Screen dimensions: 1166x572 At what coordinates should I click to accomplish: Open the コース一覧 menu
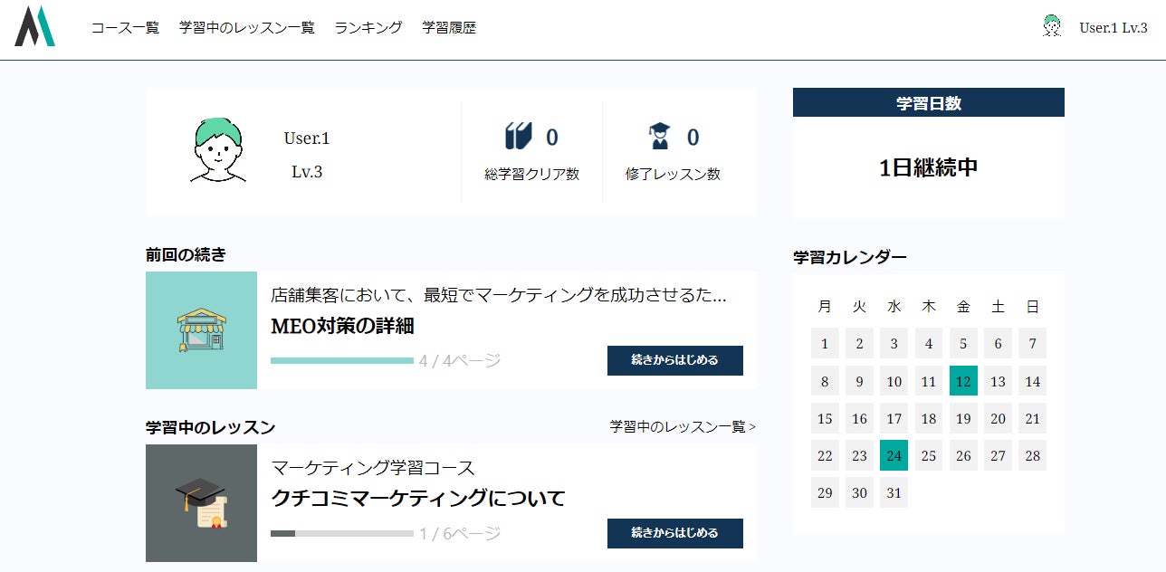click(x=125, y=28)
